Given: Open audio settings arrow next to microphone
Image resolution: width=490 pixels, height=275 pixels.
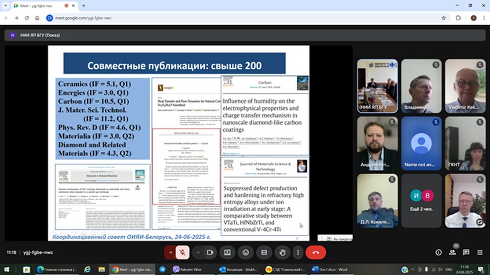Looking at the screenshot, I should click(x=170, y=252).
